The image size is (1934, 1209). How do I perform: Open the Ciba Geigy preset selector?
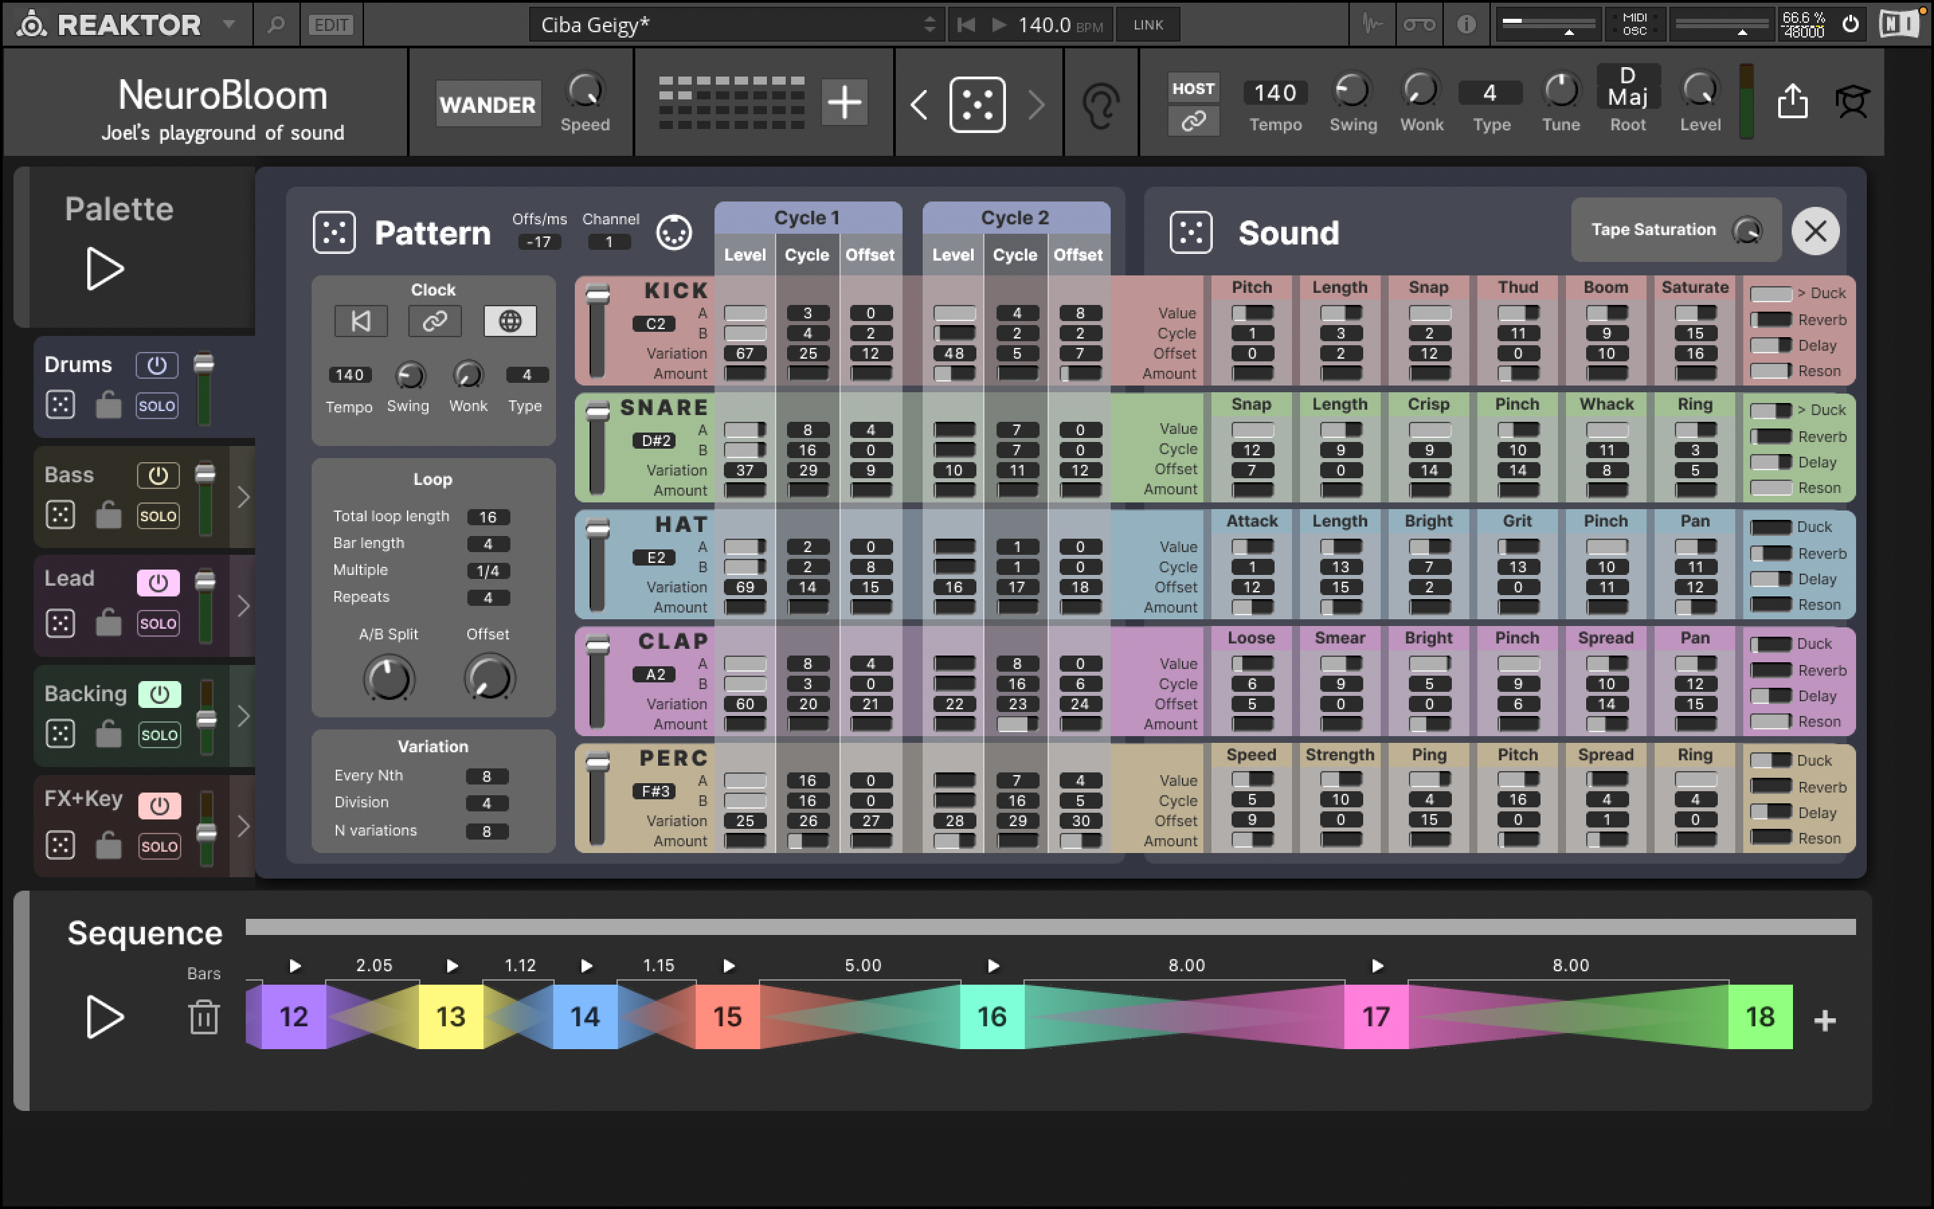[x=736, y=25]
